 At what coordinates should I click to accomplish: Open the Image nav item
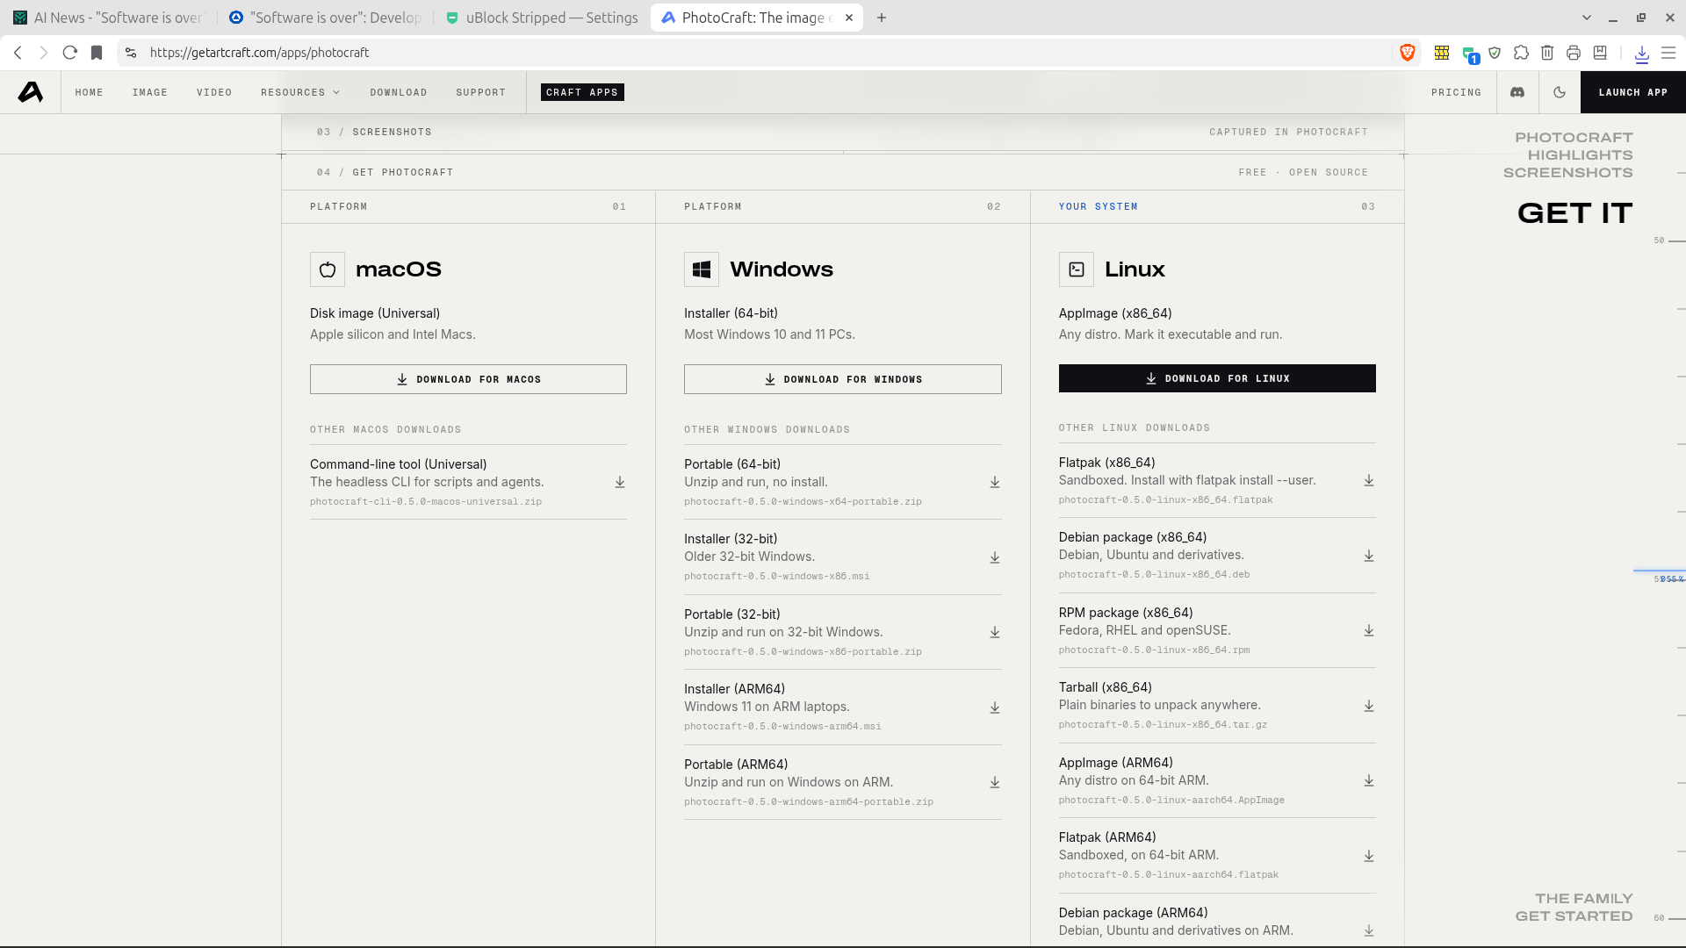(x=150, y=92)
